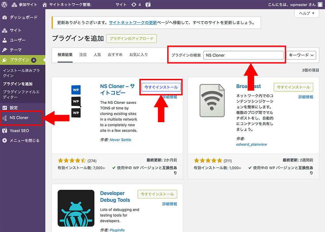Click the collapse menu arrow icon
The height and width of the screenshot is (232, 325).
pyautogui.click(x=5, y=140)
